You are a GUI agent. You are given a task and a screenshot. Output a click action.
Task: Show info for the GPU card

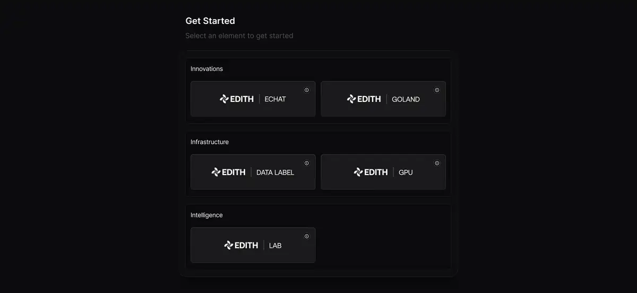click(x=437, y=163)
